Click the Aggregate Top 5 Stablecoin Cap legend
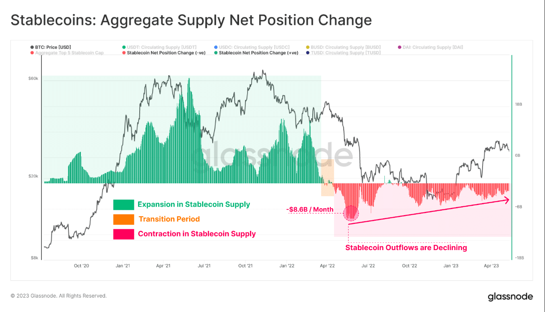This screenshot has height=312, width=545. (x=67, y=53)
